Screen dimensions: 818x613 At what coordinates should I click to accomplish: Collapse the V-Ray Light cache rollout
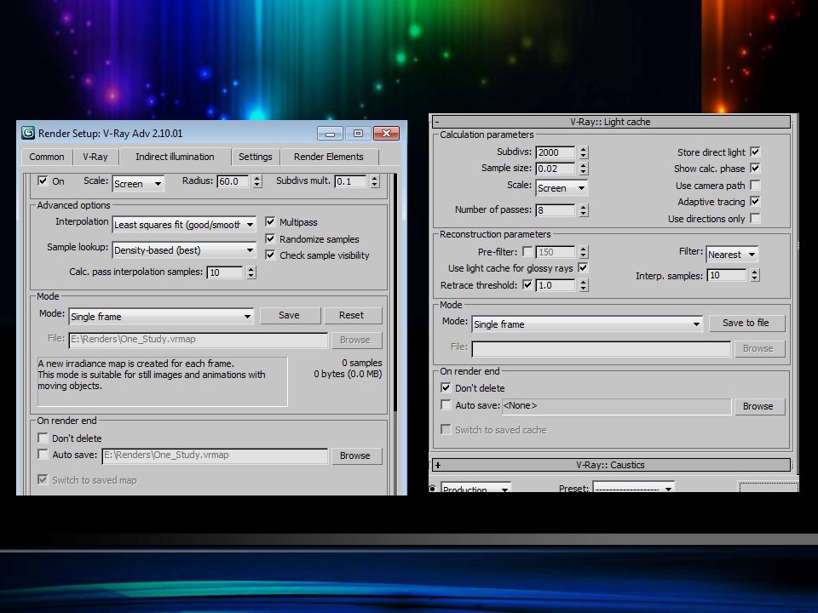[437, 122]
